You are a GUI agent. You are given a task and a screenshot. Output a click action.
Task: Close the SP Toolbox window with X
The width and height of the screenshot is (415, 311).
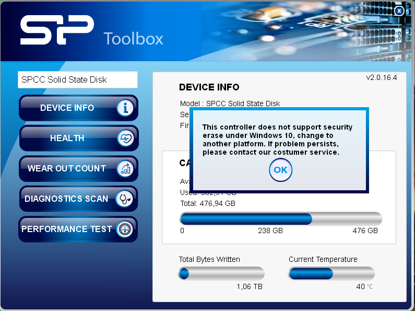pos(399,11)
